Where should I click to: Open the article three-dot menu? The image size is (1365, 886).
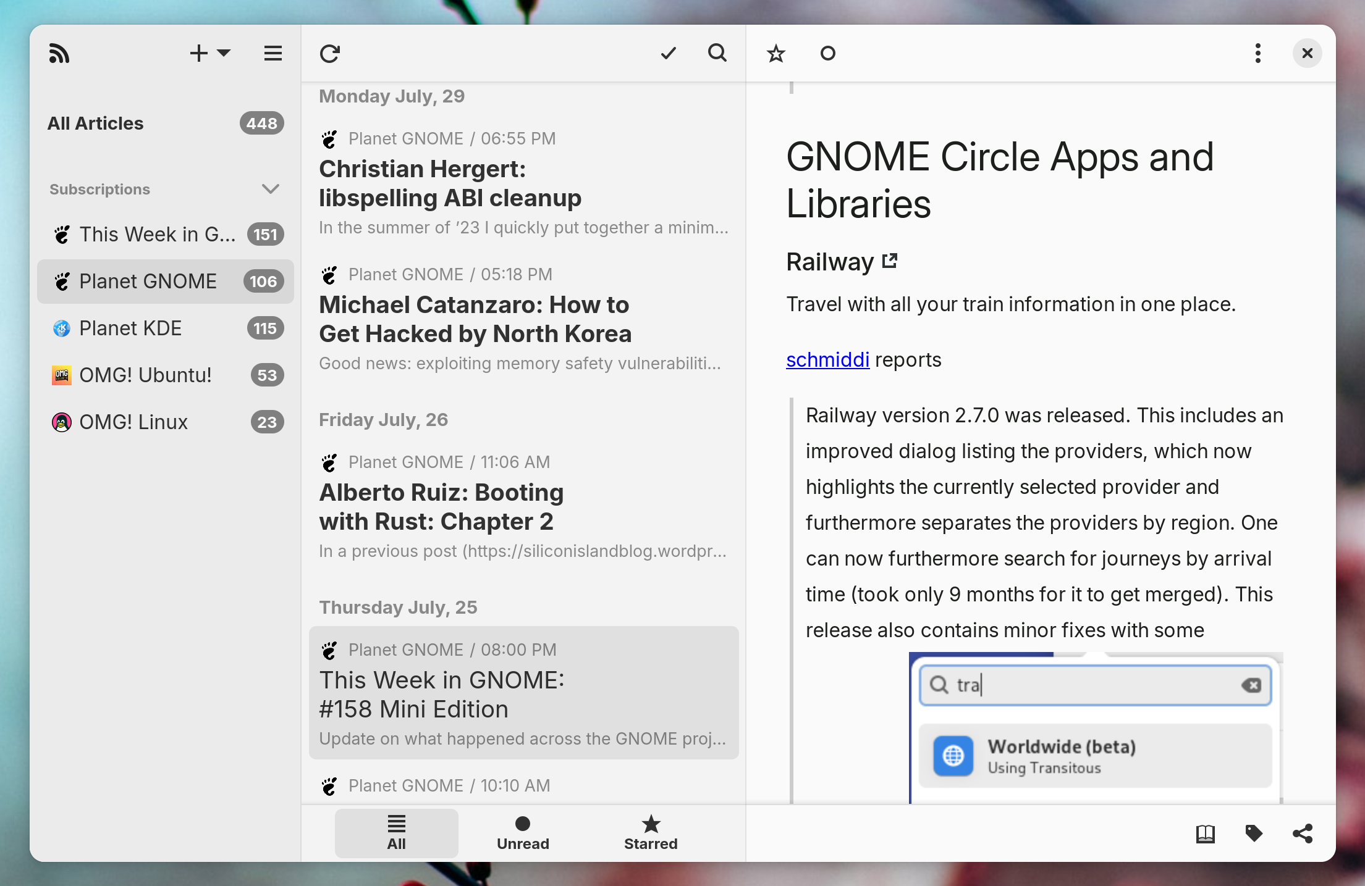pos(1258,54)
